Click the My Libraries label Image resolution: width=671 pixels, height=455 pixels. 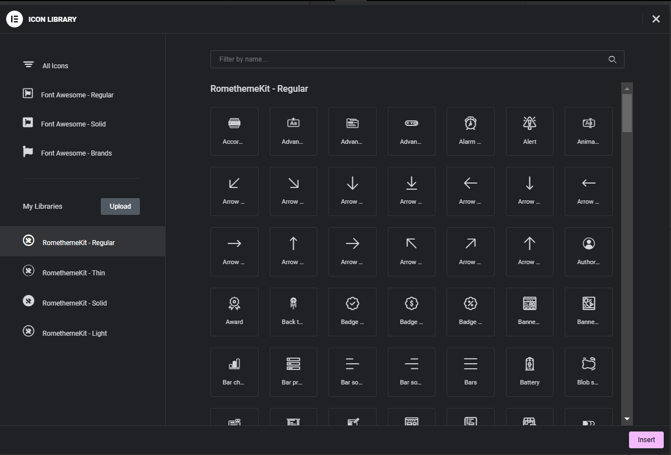pos(43,207)
